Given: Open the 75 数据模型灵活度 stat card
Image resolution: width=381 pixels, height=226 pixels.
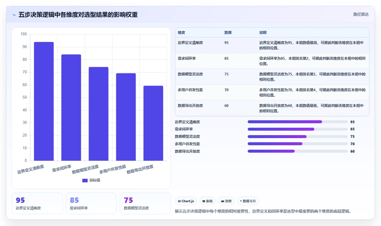Looking at the screenshot, I should pyautogui.click(x=145, y=203).
